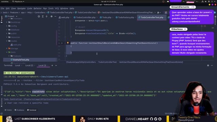The image size is (217, 122).
Task: Click the Twitter icon in stream banner
Action: coord(156,119)
